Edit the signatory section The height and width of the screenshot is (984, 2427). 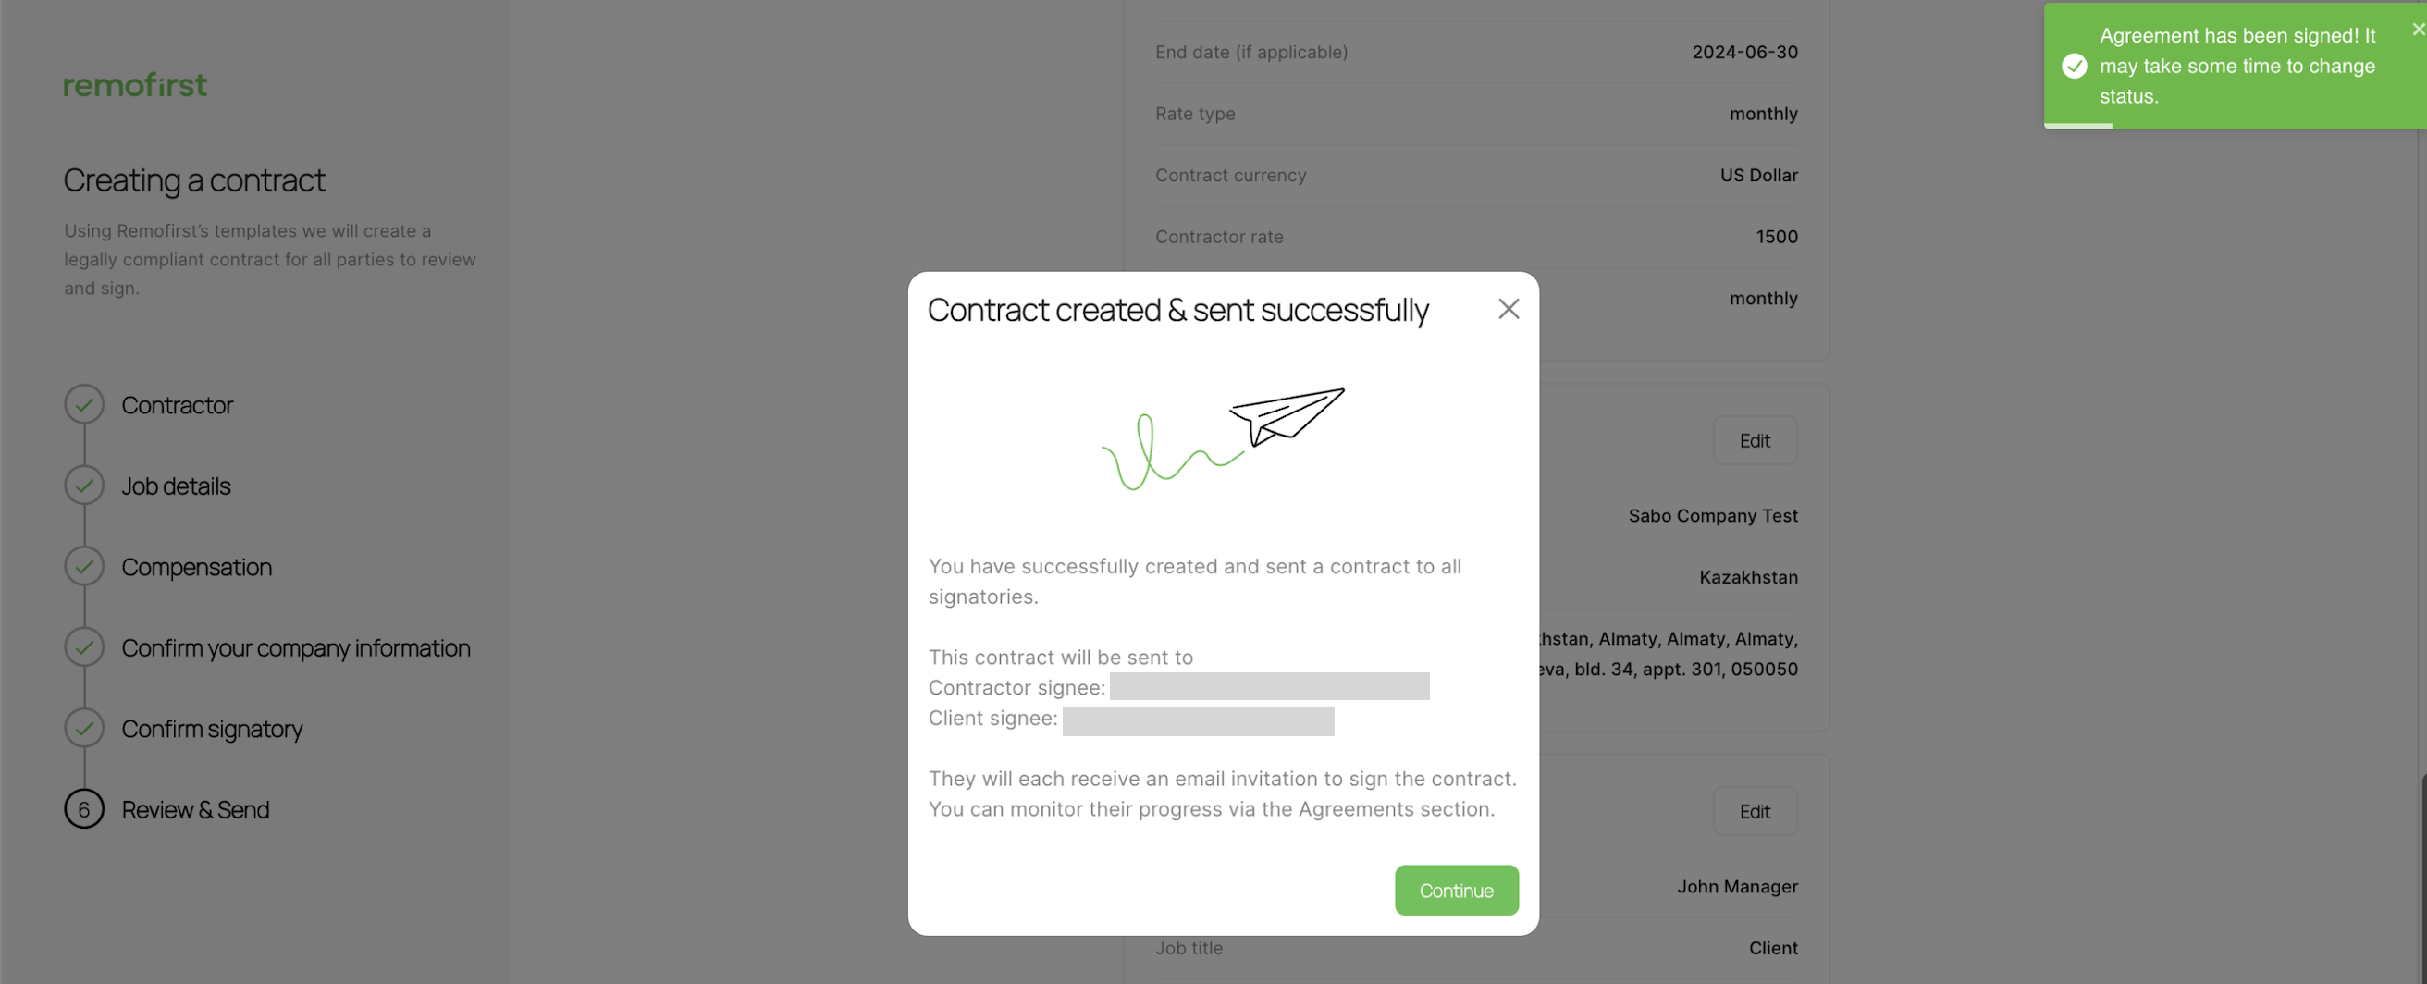click(x=1755, y=812)
